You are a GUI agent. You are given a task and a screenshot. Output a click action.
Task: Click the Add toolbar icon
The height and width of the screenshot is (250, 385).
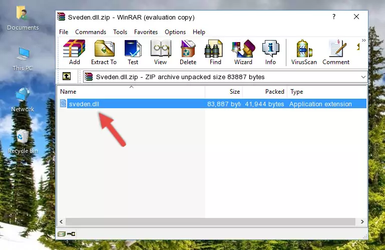point(74,52)
